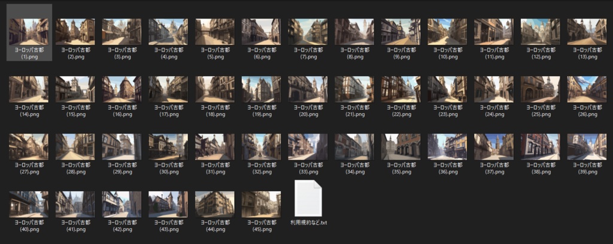Select thumbnail of ヨーロッパ古都 (38).png
The width and height of the screenshot is (613, 244).
[x=541, y=147]
